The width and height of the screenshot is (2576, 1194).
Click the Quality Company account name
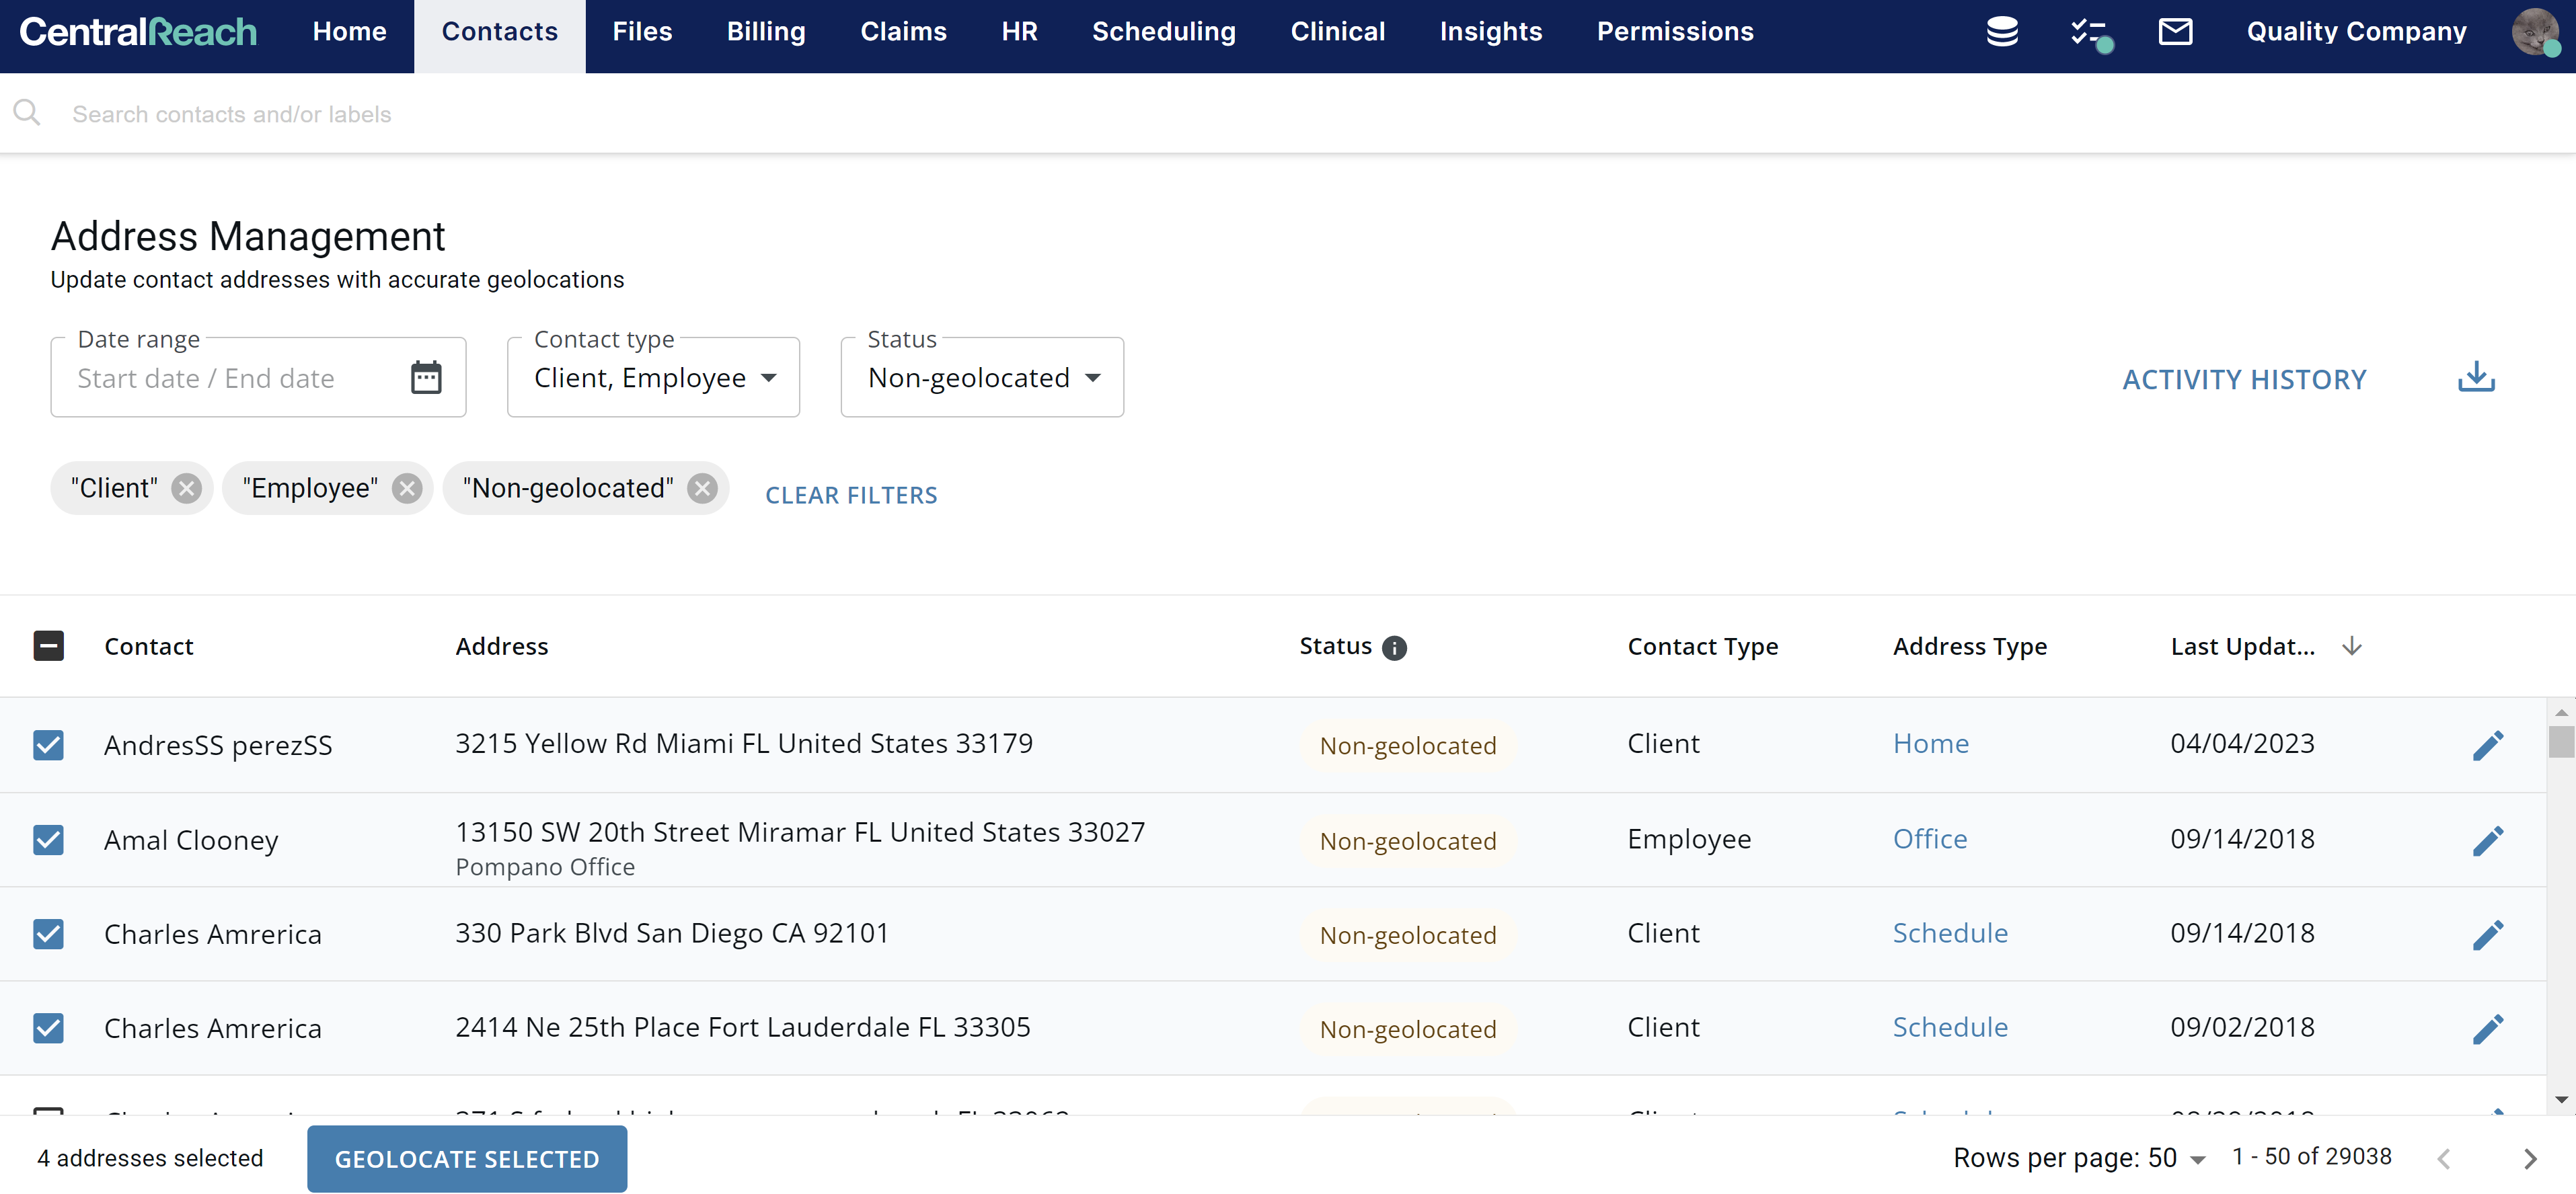[x=2356, y=32]
